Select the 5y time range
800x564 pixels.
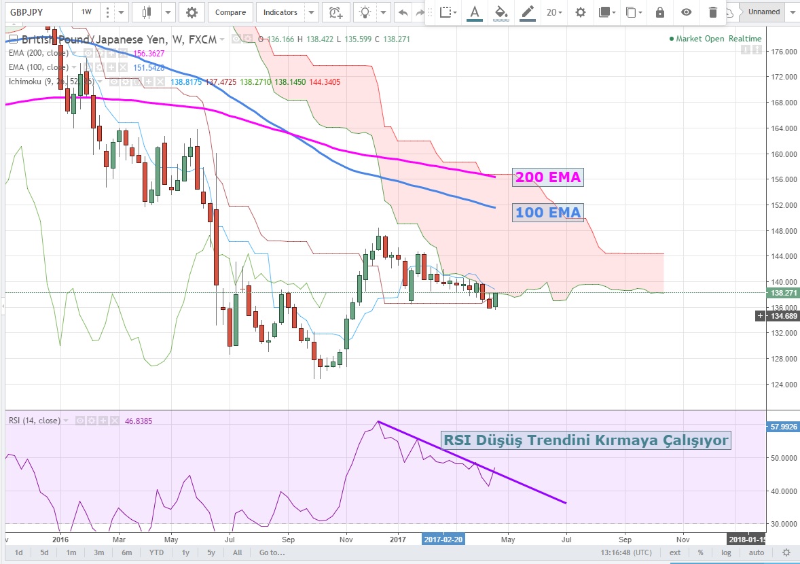tap(212, 552)
